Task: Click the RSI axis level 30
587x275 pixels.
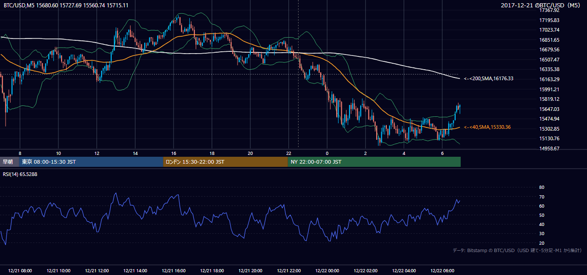Action: coord(542,234)
